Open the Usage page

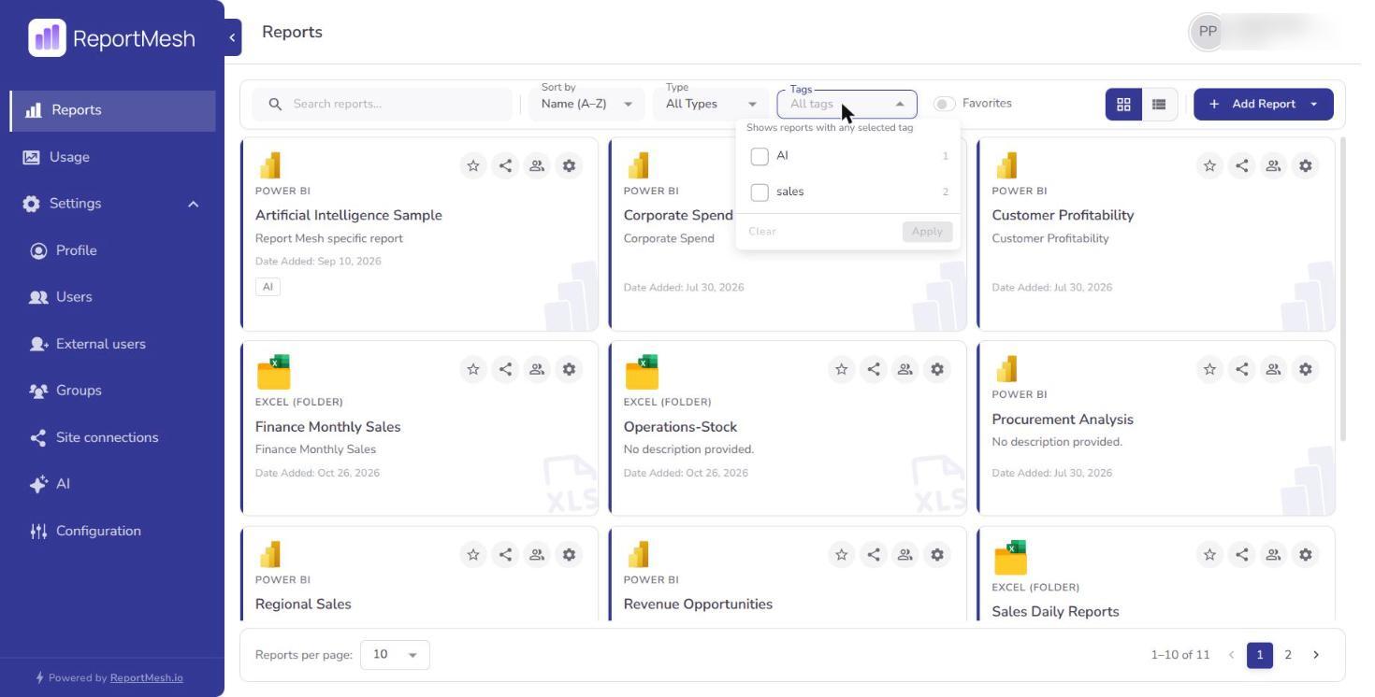pos(112,157)
